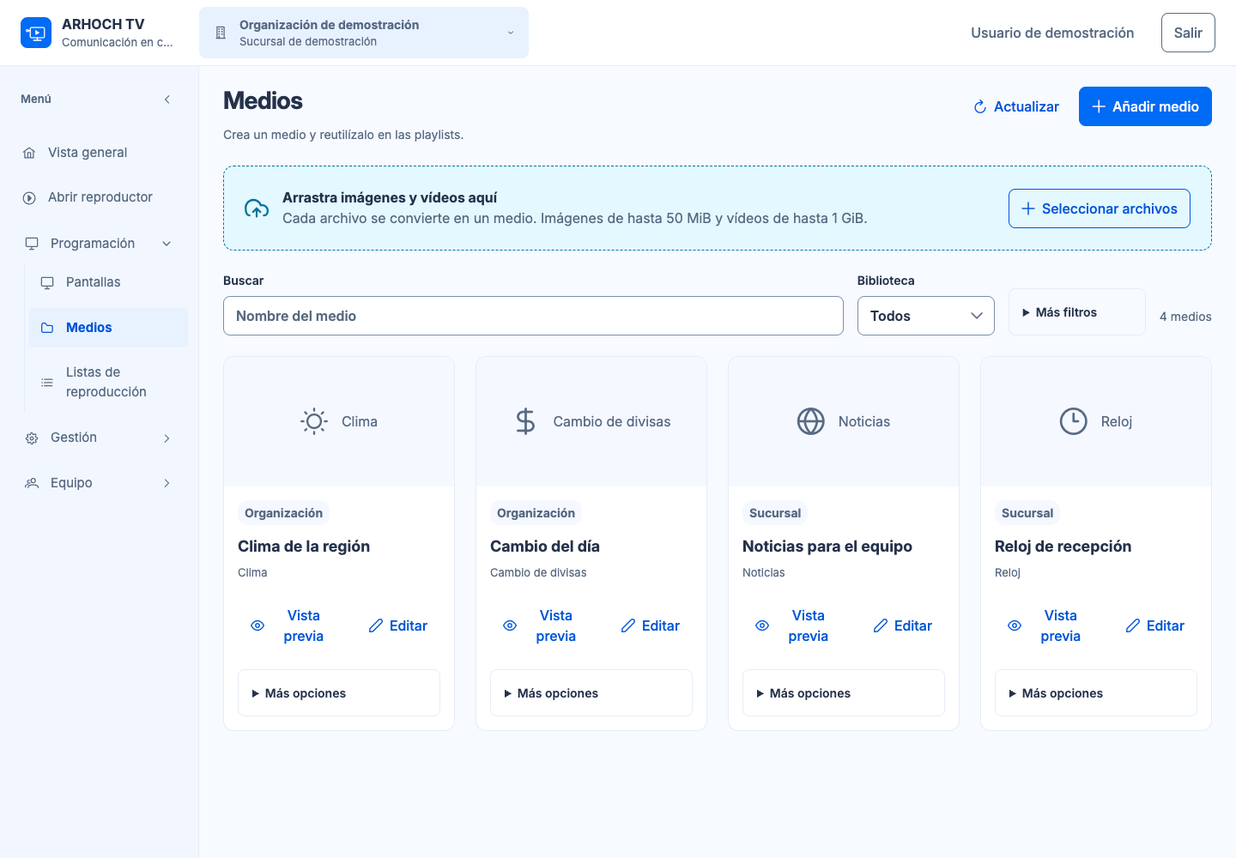Click the Usuario de demostración label
This screenshot has width=1236, height=858.
[x=1052, y=33]
